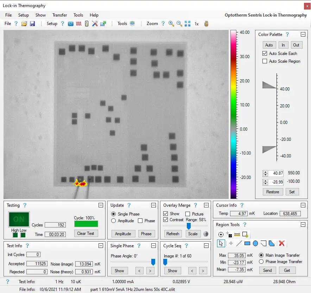Collapse the Color Palette panel
This screenshot has height=293, width=311.
[303, 34]
